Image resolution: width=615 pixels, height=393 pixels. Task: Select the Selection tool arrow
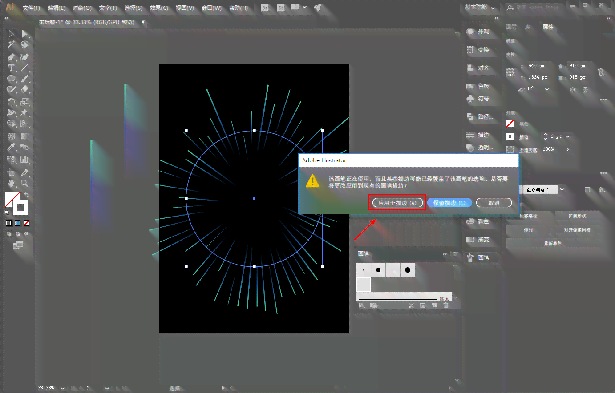(11, 34)
